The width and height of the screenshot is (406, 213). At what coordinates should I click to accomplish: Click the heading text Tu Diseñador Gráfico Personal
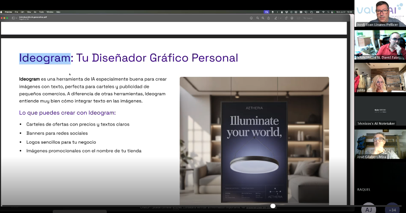(157, 58)
